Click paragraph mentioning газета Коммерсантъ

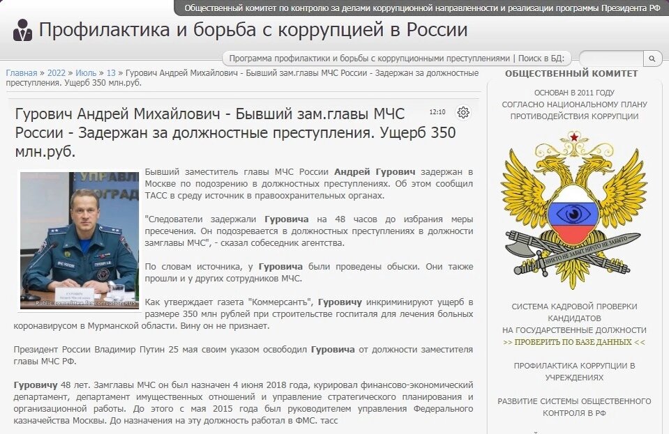pyautogui.click(x=243, y=314)
